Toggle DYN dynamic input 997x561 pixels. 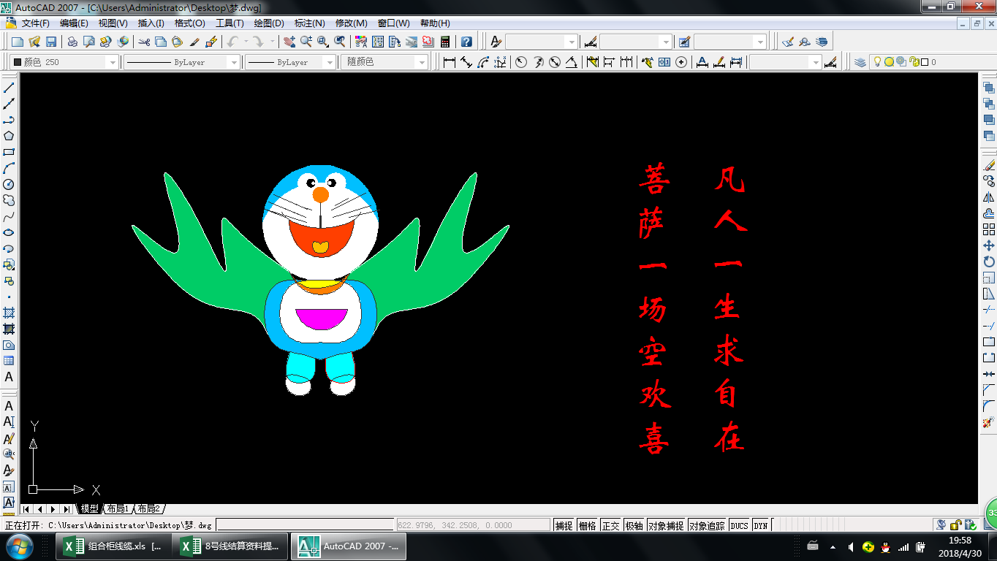(761, 526)
